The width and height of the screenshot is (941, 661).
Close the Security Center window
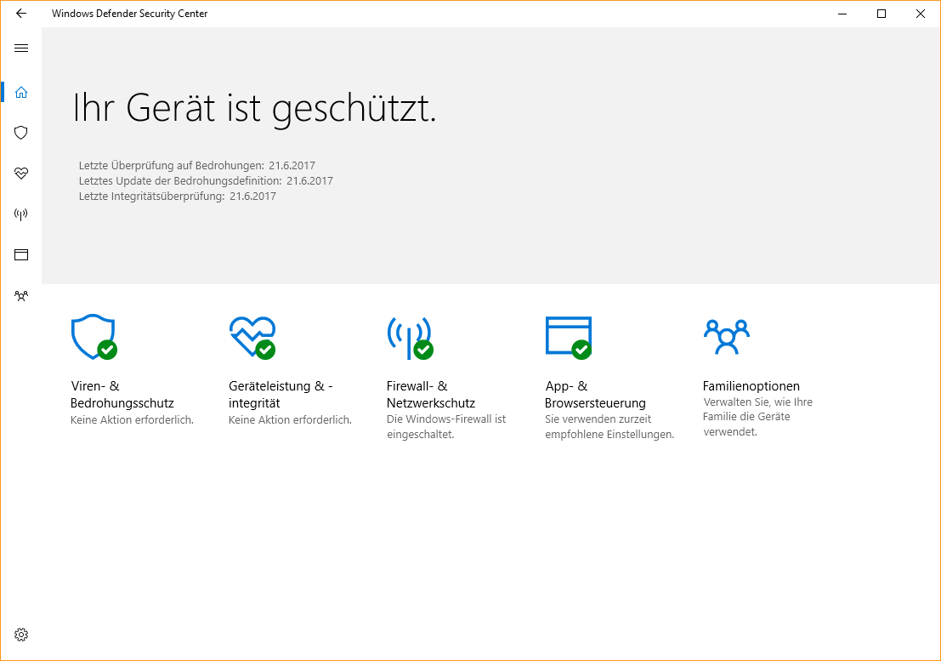click(x=921, y=14)
